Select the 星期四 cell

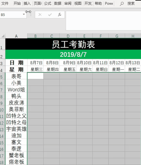coord(51,69)
